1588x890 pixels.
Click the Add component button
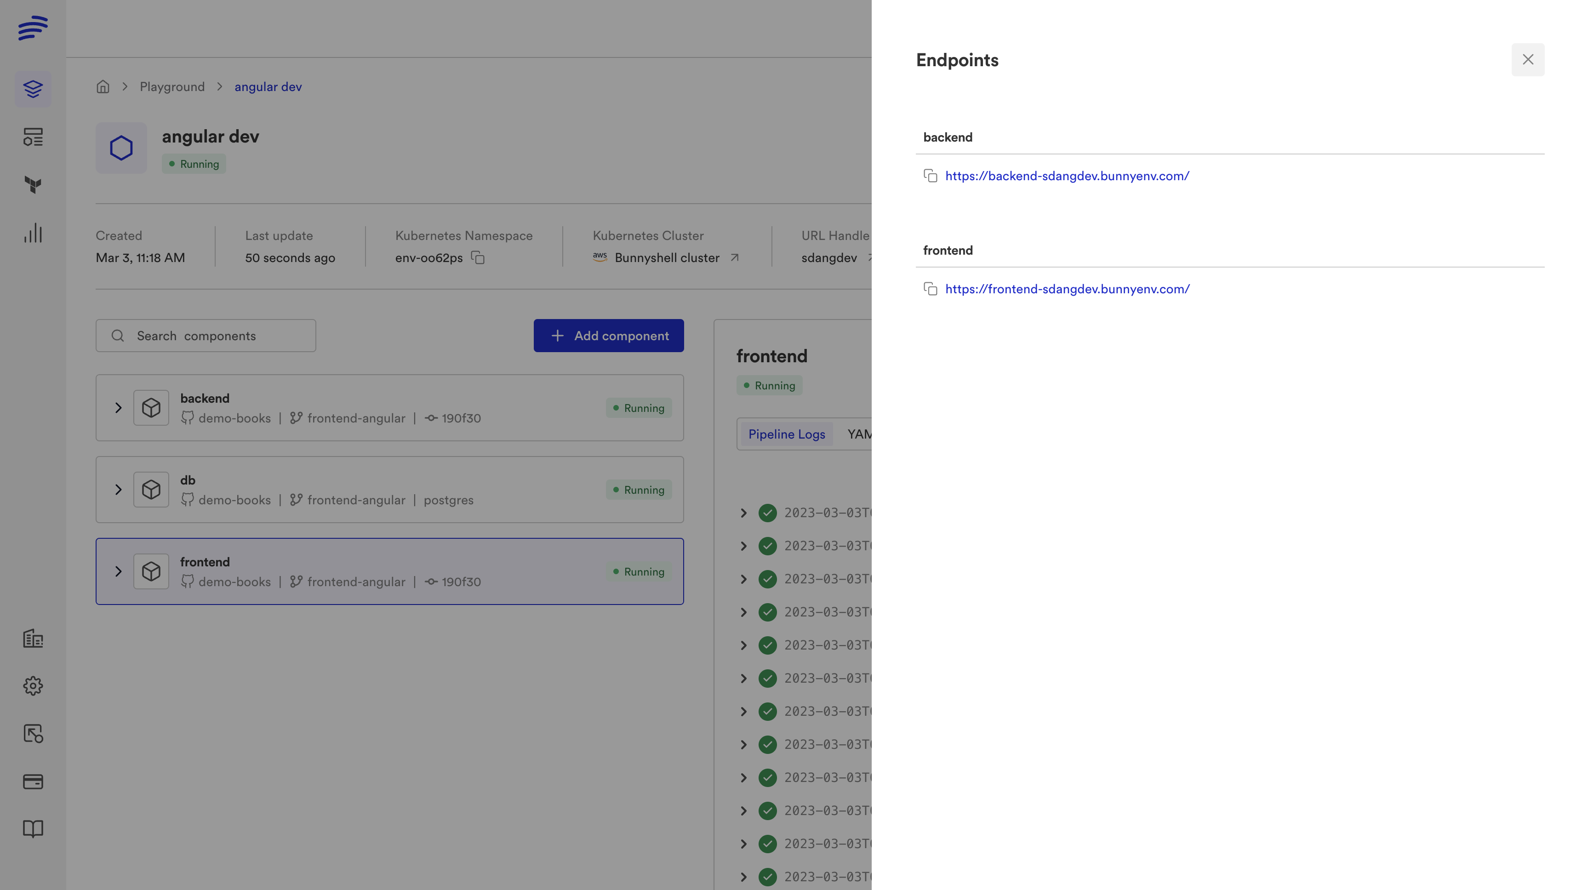608,336
